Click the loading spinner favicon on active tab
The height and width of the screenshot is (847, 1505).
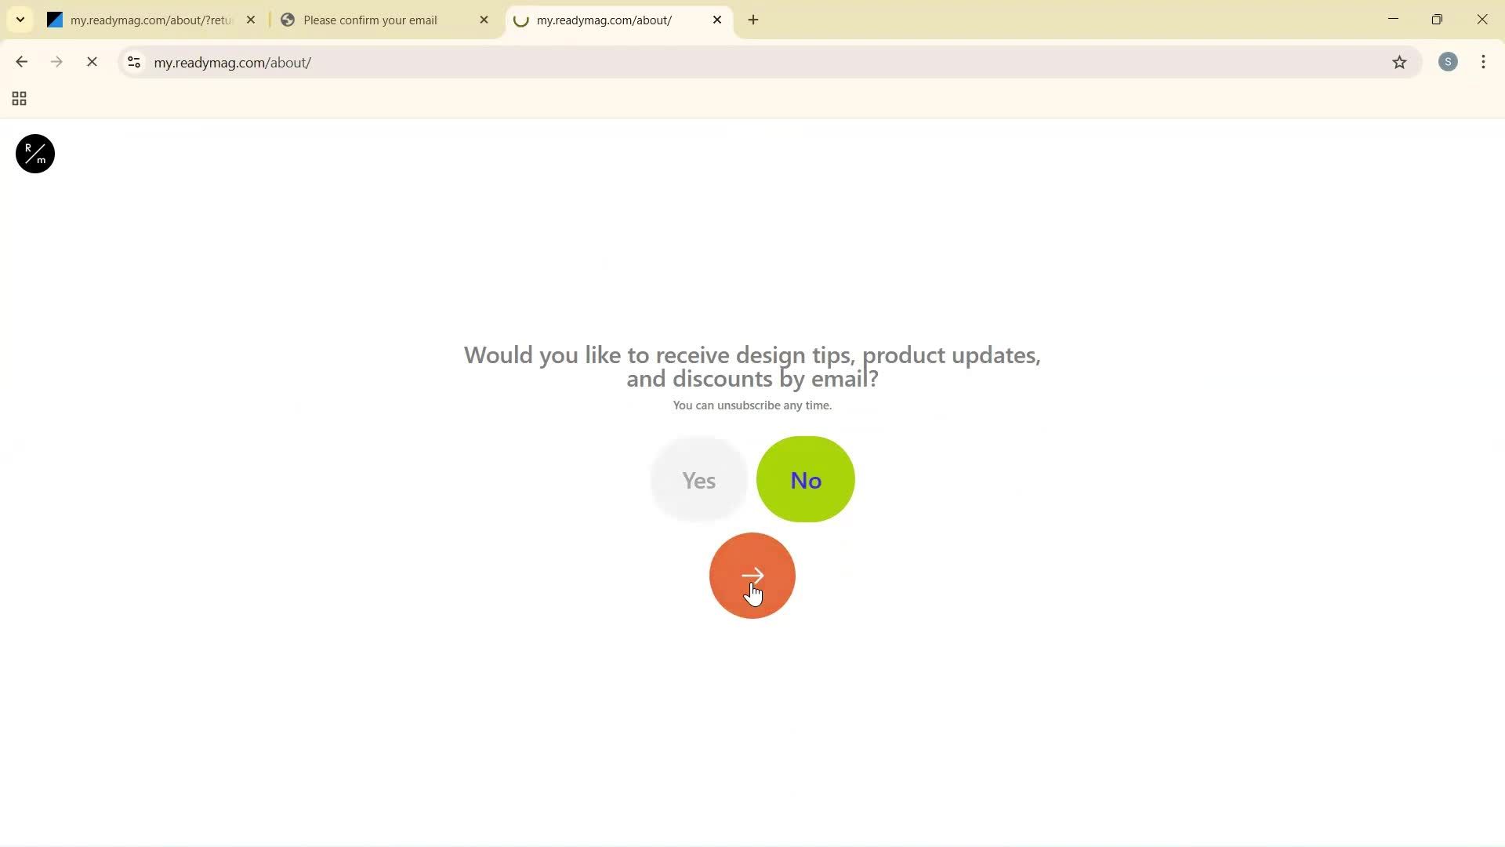[521, 20]
